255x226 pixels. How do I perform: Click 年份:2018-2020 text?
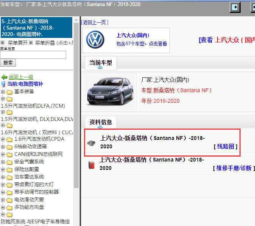click(x=160, y=101)
